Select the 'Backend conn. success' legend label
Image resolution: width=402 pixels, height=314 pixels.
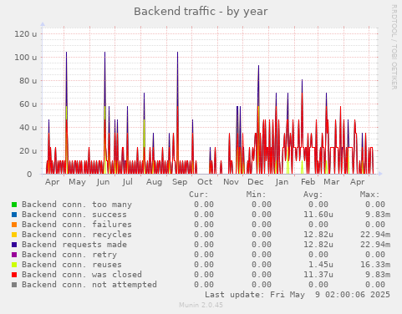point(74,215)
